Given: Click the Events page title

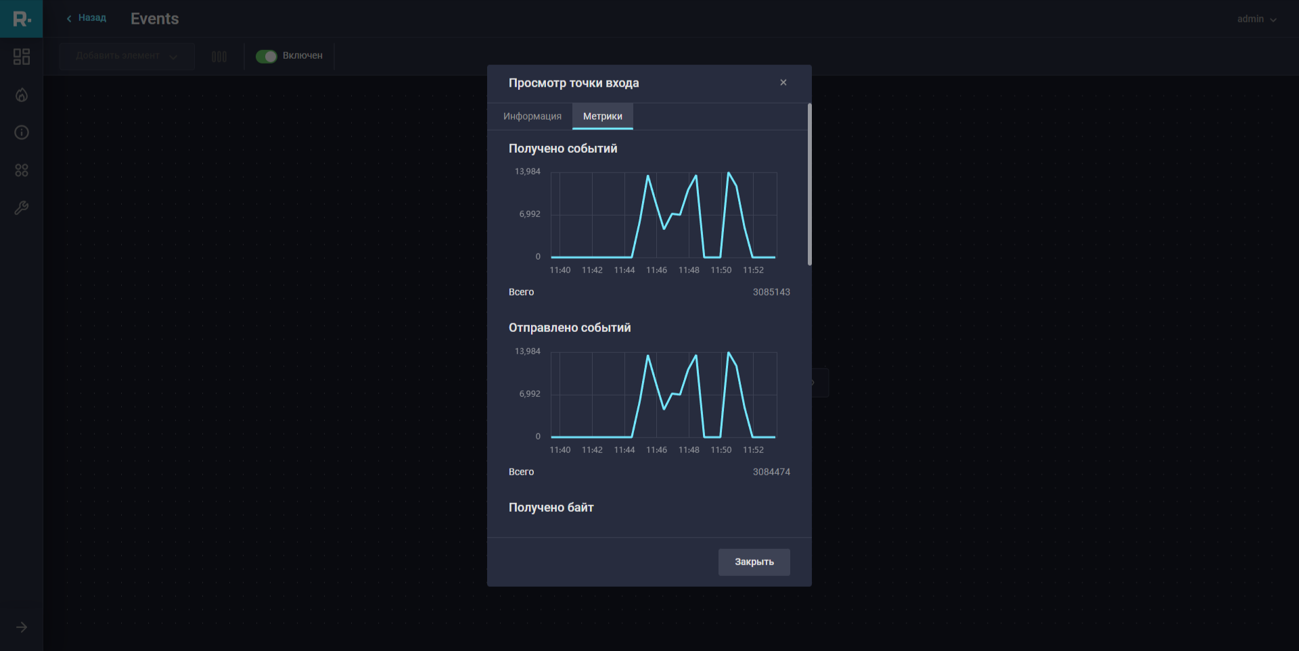Looking at the screenshot, I should point(155,19).
